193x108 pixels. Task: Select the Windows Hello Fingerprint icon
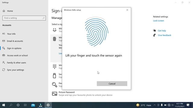(55, 39)
